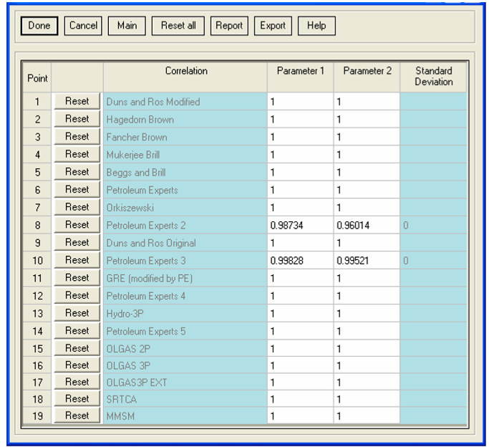Reset the Hydro-3P correlation
489x447 pixels.
point(77,313)
